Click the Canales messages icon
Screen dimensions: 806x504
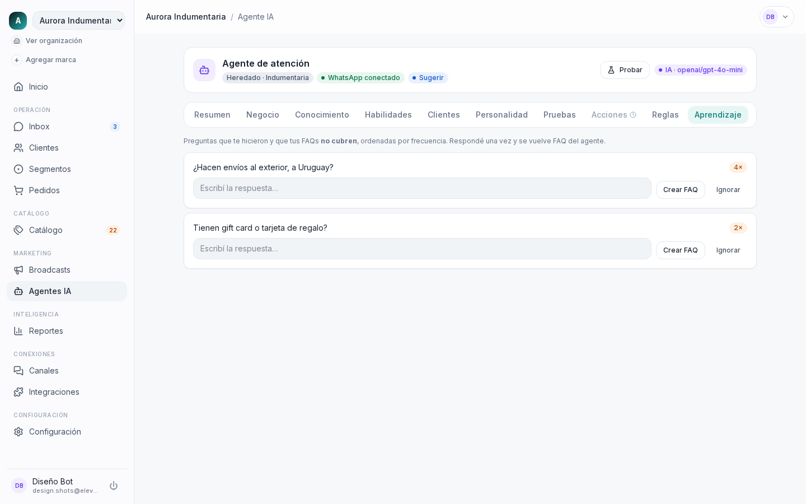coord(18,371)
